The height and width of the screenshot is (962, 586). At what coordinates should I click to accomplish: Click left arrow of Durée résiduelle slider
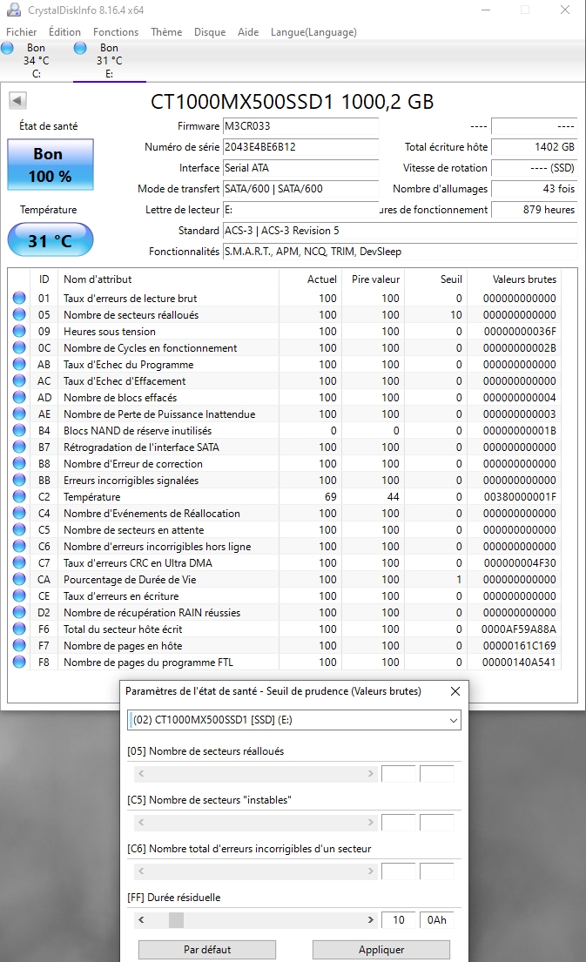[x=141, y=919]
